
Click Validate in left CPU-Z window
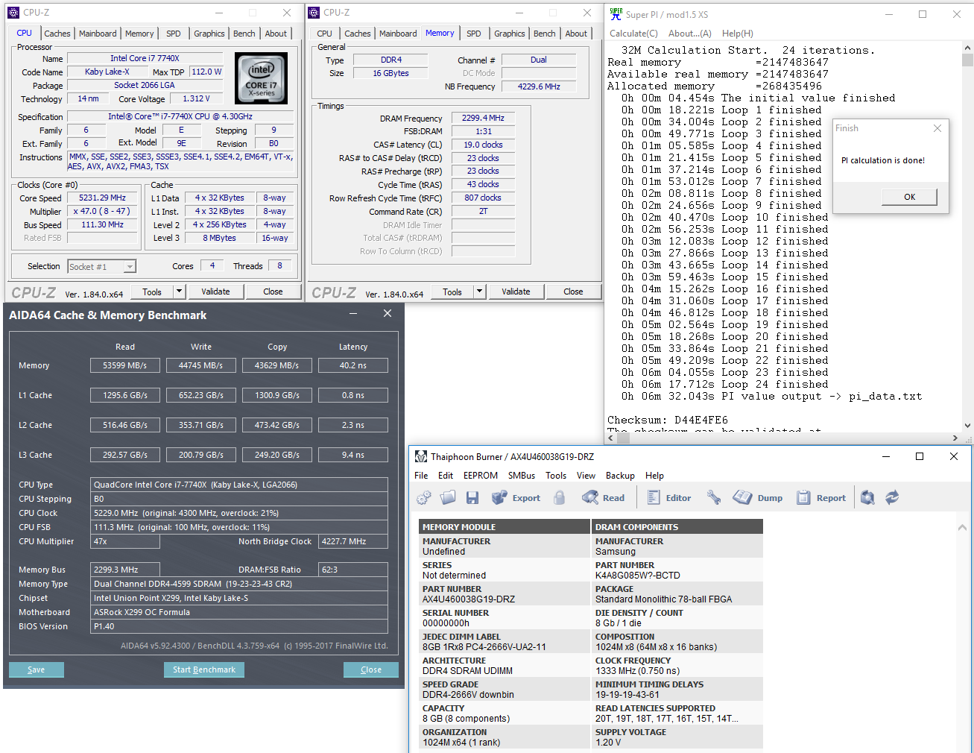click(215, 292)
